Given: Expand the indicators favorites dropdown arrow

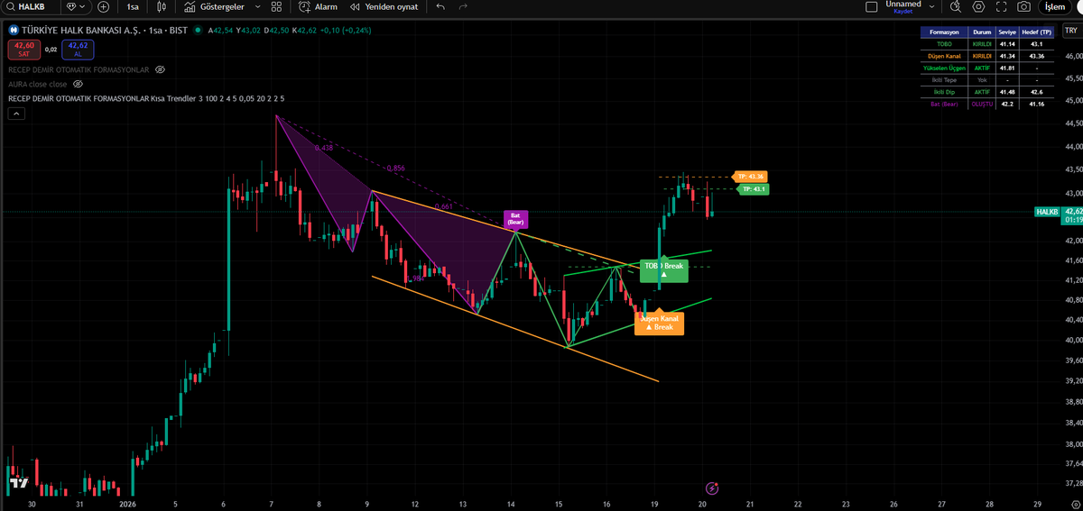Looking at the screenshot, I should click(257, 6).
